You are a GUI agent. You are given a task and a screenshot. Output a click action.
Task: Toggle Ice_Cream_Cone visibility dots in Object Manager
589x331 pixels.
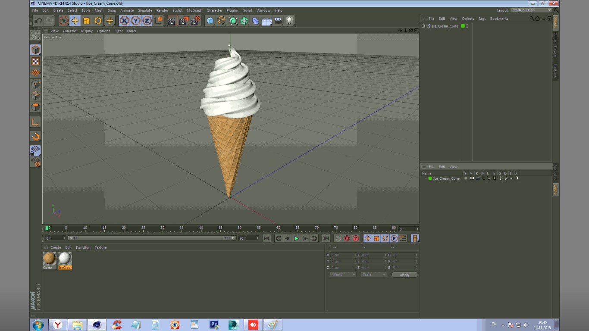coord(467,26)
